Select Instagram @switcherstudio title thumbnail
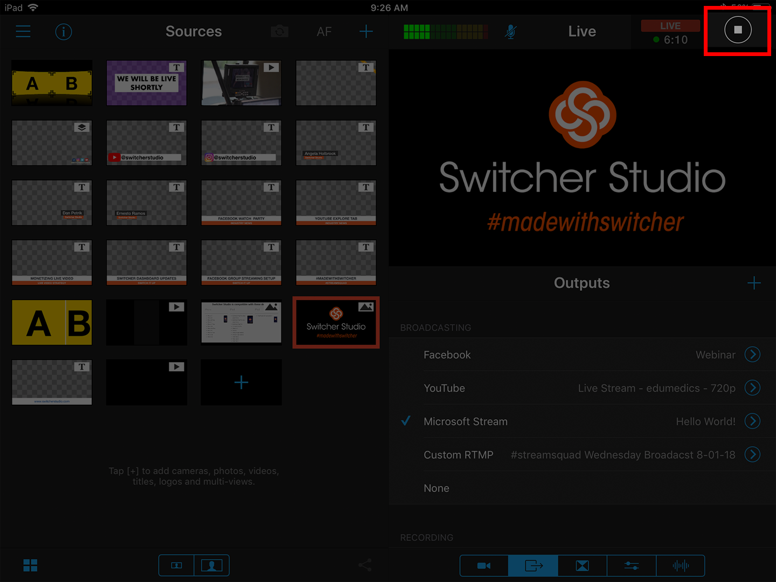Screen dimensions: 776x582 241,143
